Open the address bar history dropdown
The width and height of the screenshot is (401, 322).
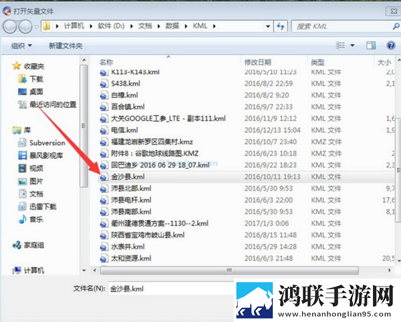pyautogui.click(x=268, y=26)
